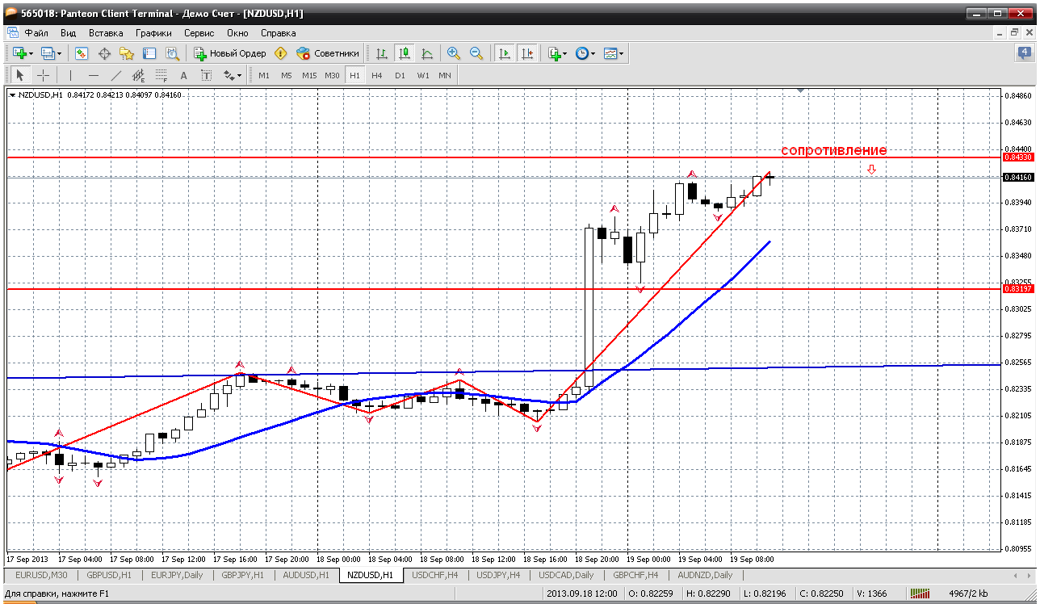Click the red 0.84330 price level label
This screenshot has width=1040, height=604.
point(1017,157)
